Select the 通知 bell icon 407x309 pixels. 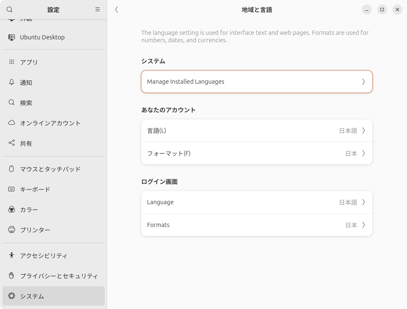pos(11,82)
